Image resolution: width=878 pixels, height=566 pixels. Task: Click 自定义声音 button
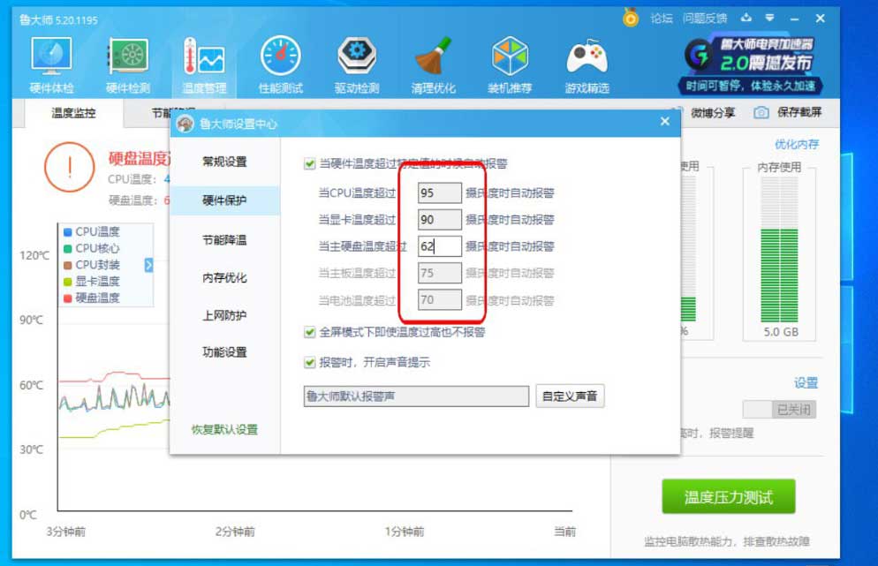pyautogui.click(x=570, y=396)
